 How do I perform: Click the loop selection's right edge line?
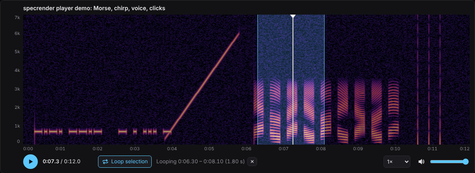(x=325, y=80)
